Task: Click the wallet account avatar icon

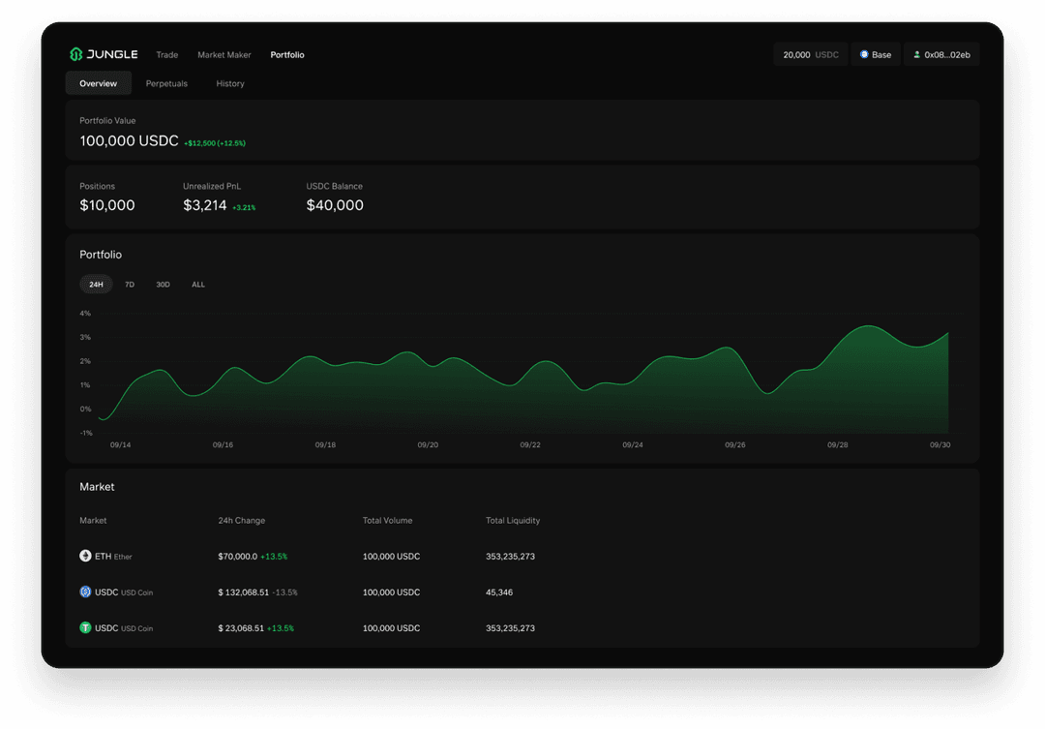Action: click(916, 55)
